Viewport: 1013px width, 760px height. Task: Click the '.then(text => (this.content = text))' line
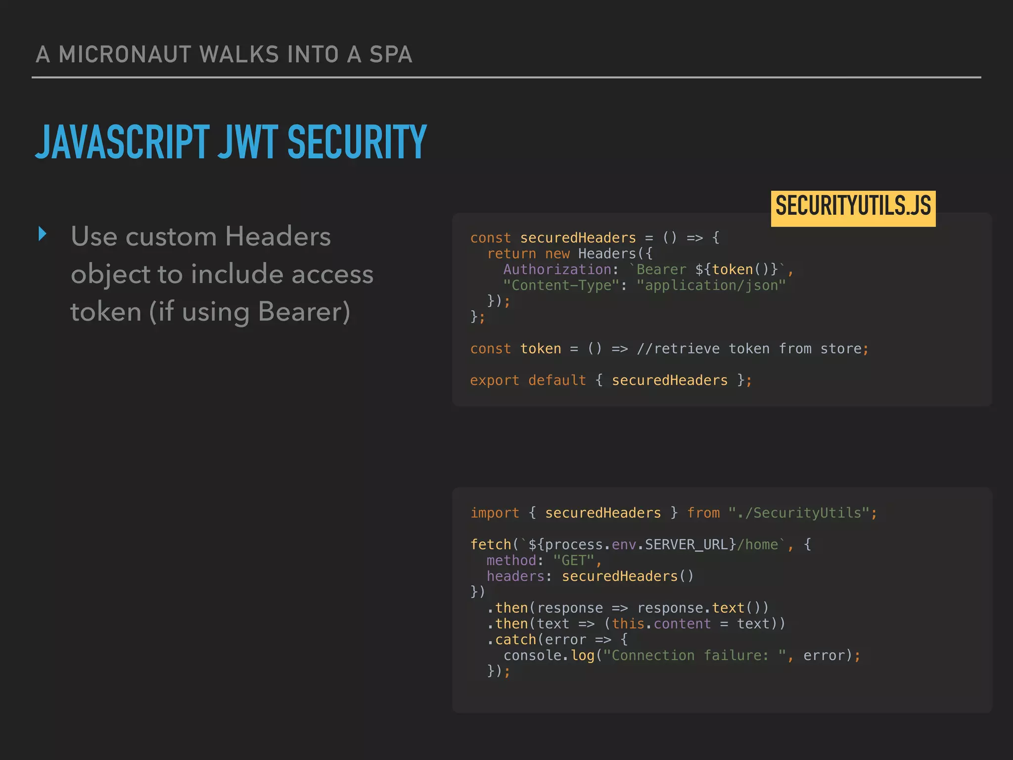click(x=636, y=624)
